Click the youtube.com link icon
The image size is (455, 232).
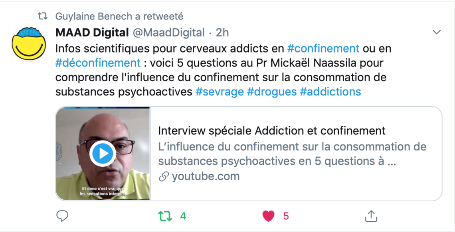tap(164, 176)
